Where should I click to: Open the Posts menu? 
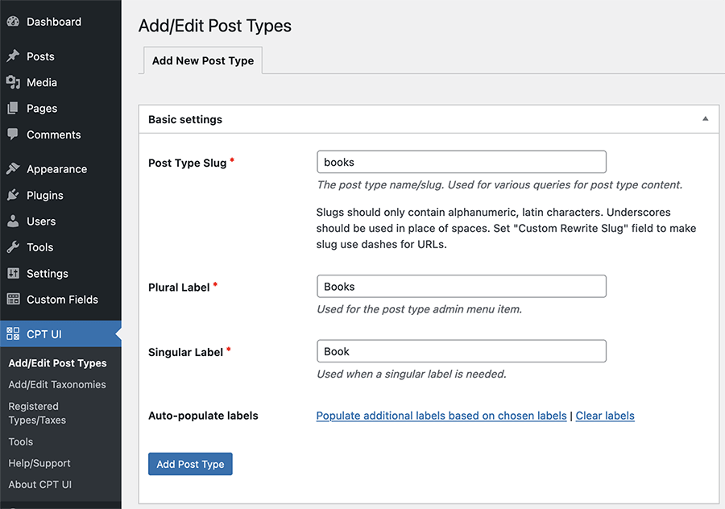60,56
